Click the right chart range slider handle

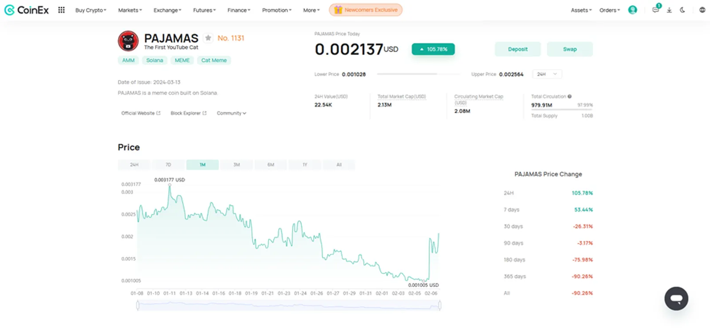click(440, 305)
